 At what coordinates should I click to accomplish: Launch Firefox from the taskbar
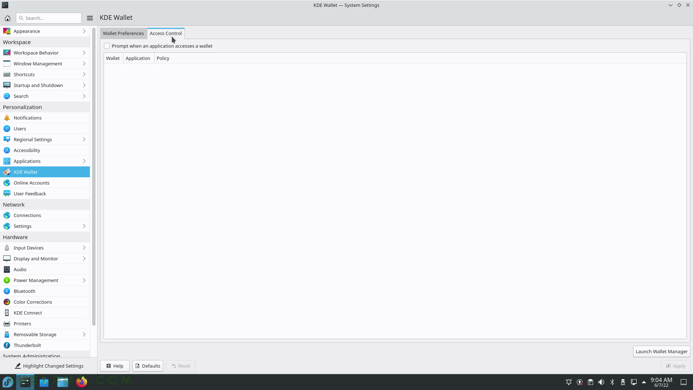82,382
